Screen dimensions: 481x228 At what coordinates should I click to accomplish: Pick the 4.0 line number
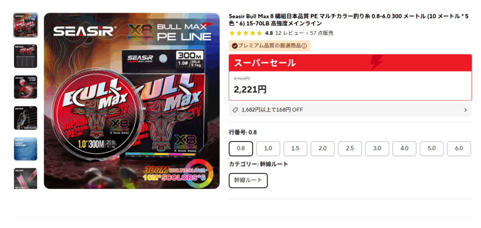[404, 149]
